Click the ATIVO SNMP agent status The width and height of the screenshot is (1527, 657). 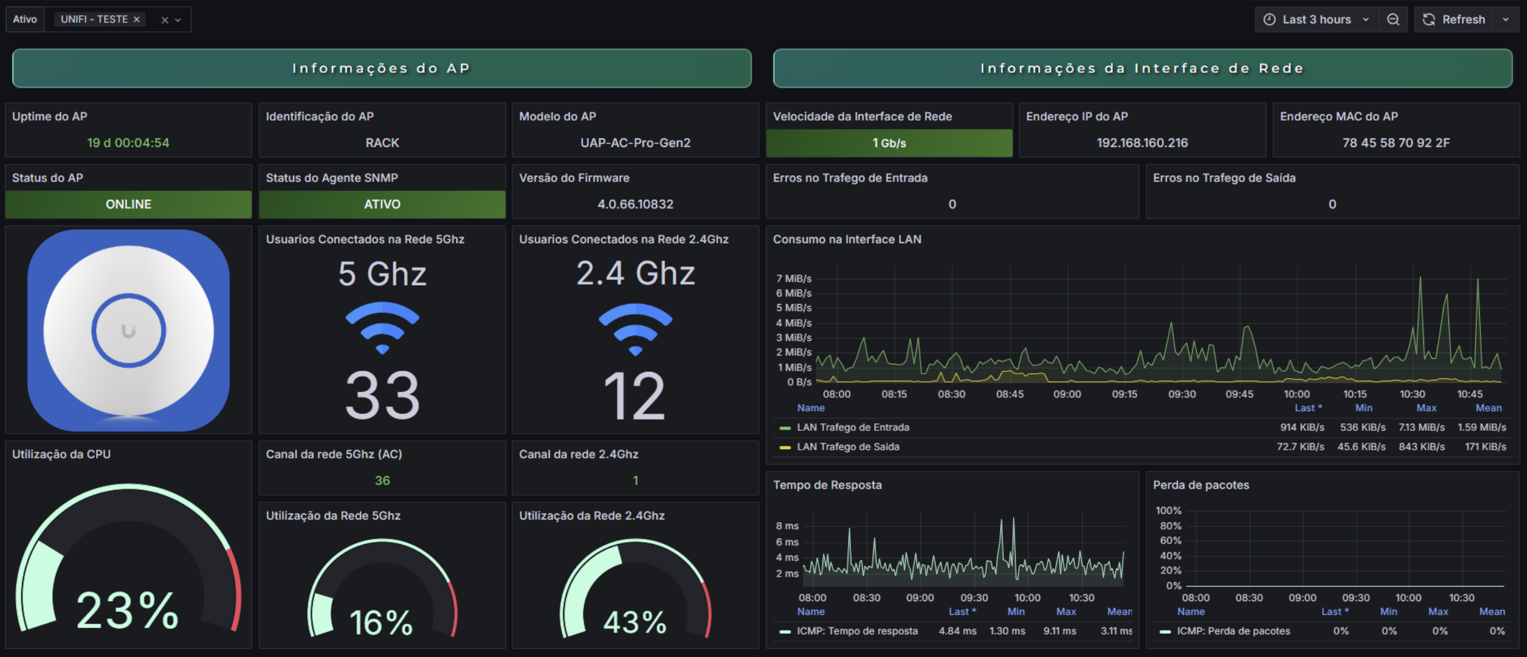pos(382,205)
